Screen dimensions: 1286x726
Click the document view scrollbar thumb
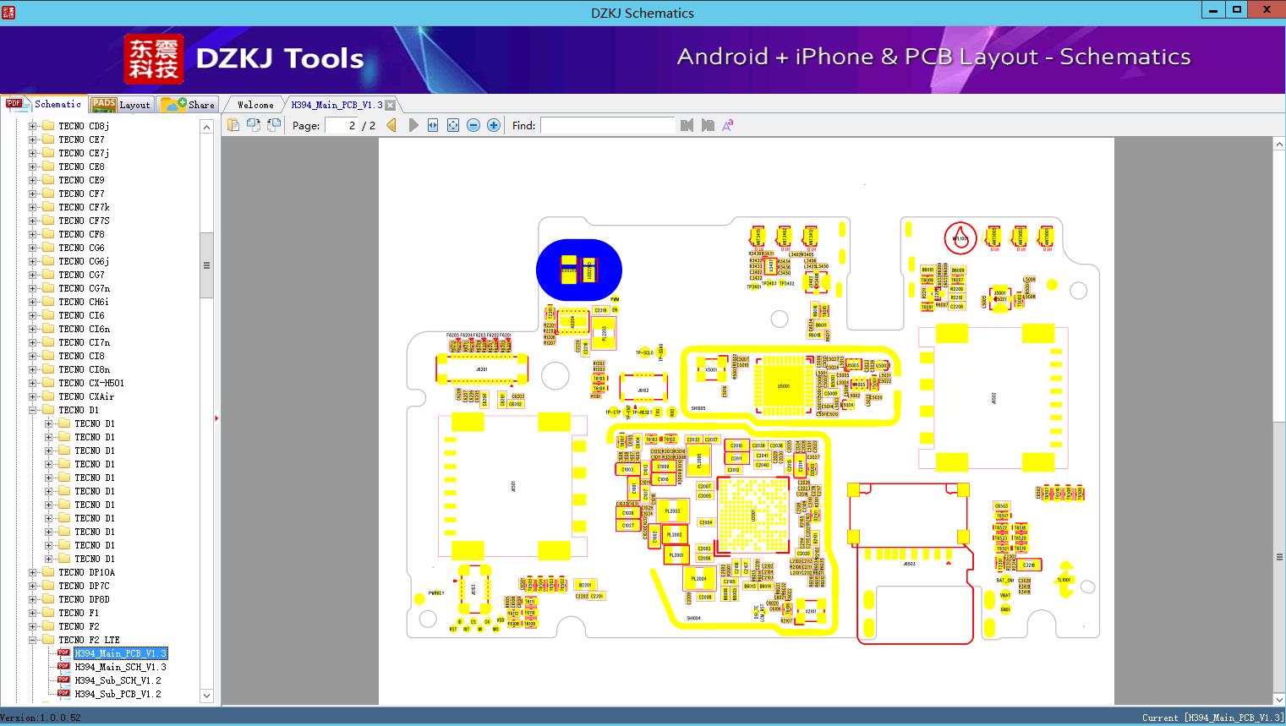(1279, 557)
